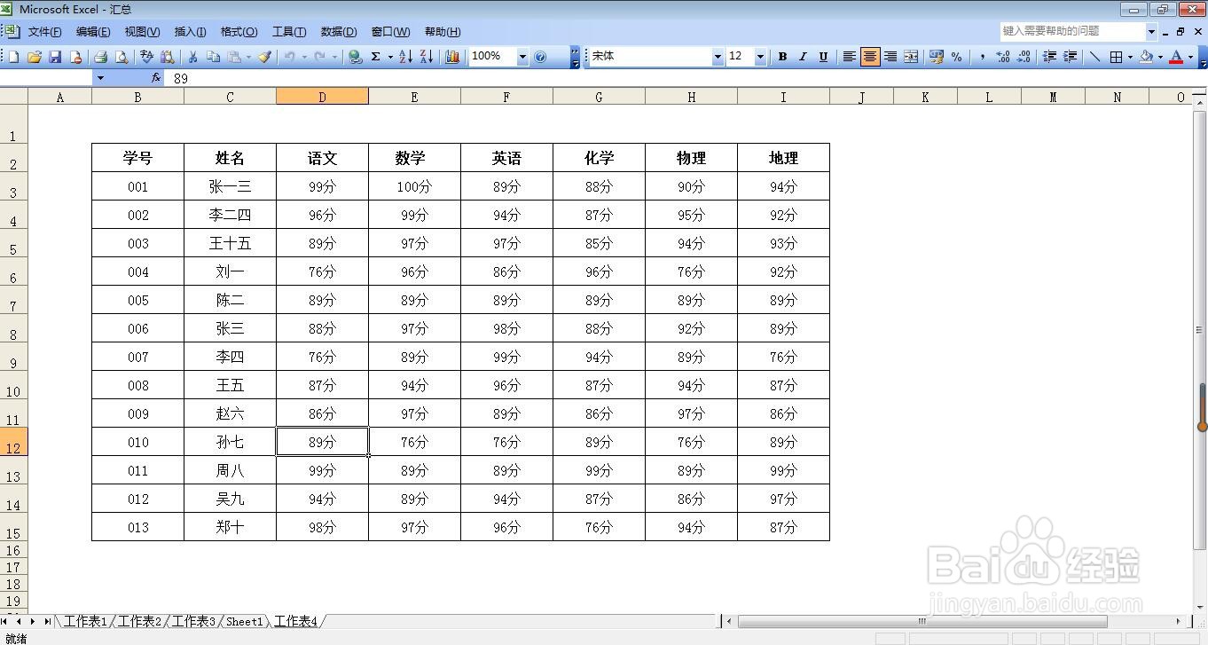1208x645 pixels.
Task: Cut selection with scissors icon
Action: 192,56
